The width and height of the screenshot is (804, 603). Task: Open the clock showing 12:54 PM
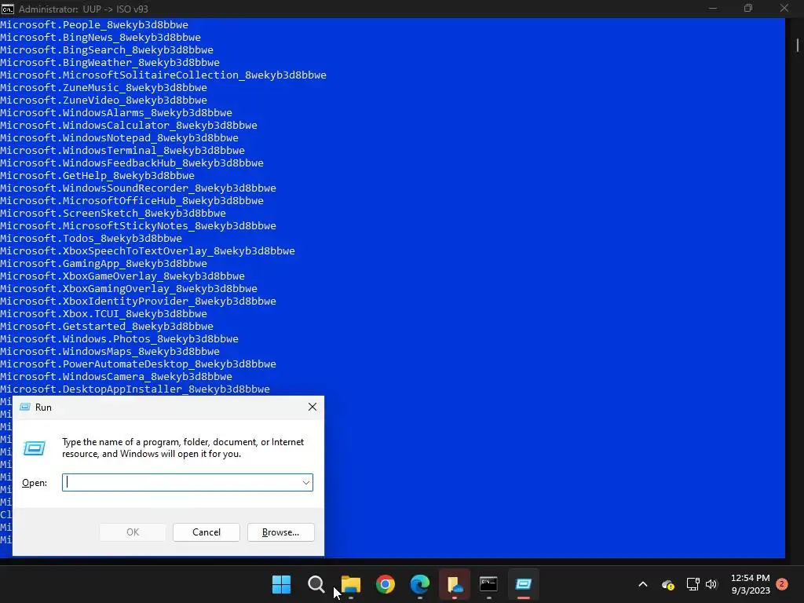point(750,584)
